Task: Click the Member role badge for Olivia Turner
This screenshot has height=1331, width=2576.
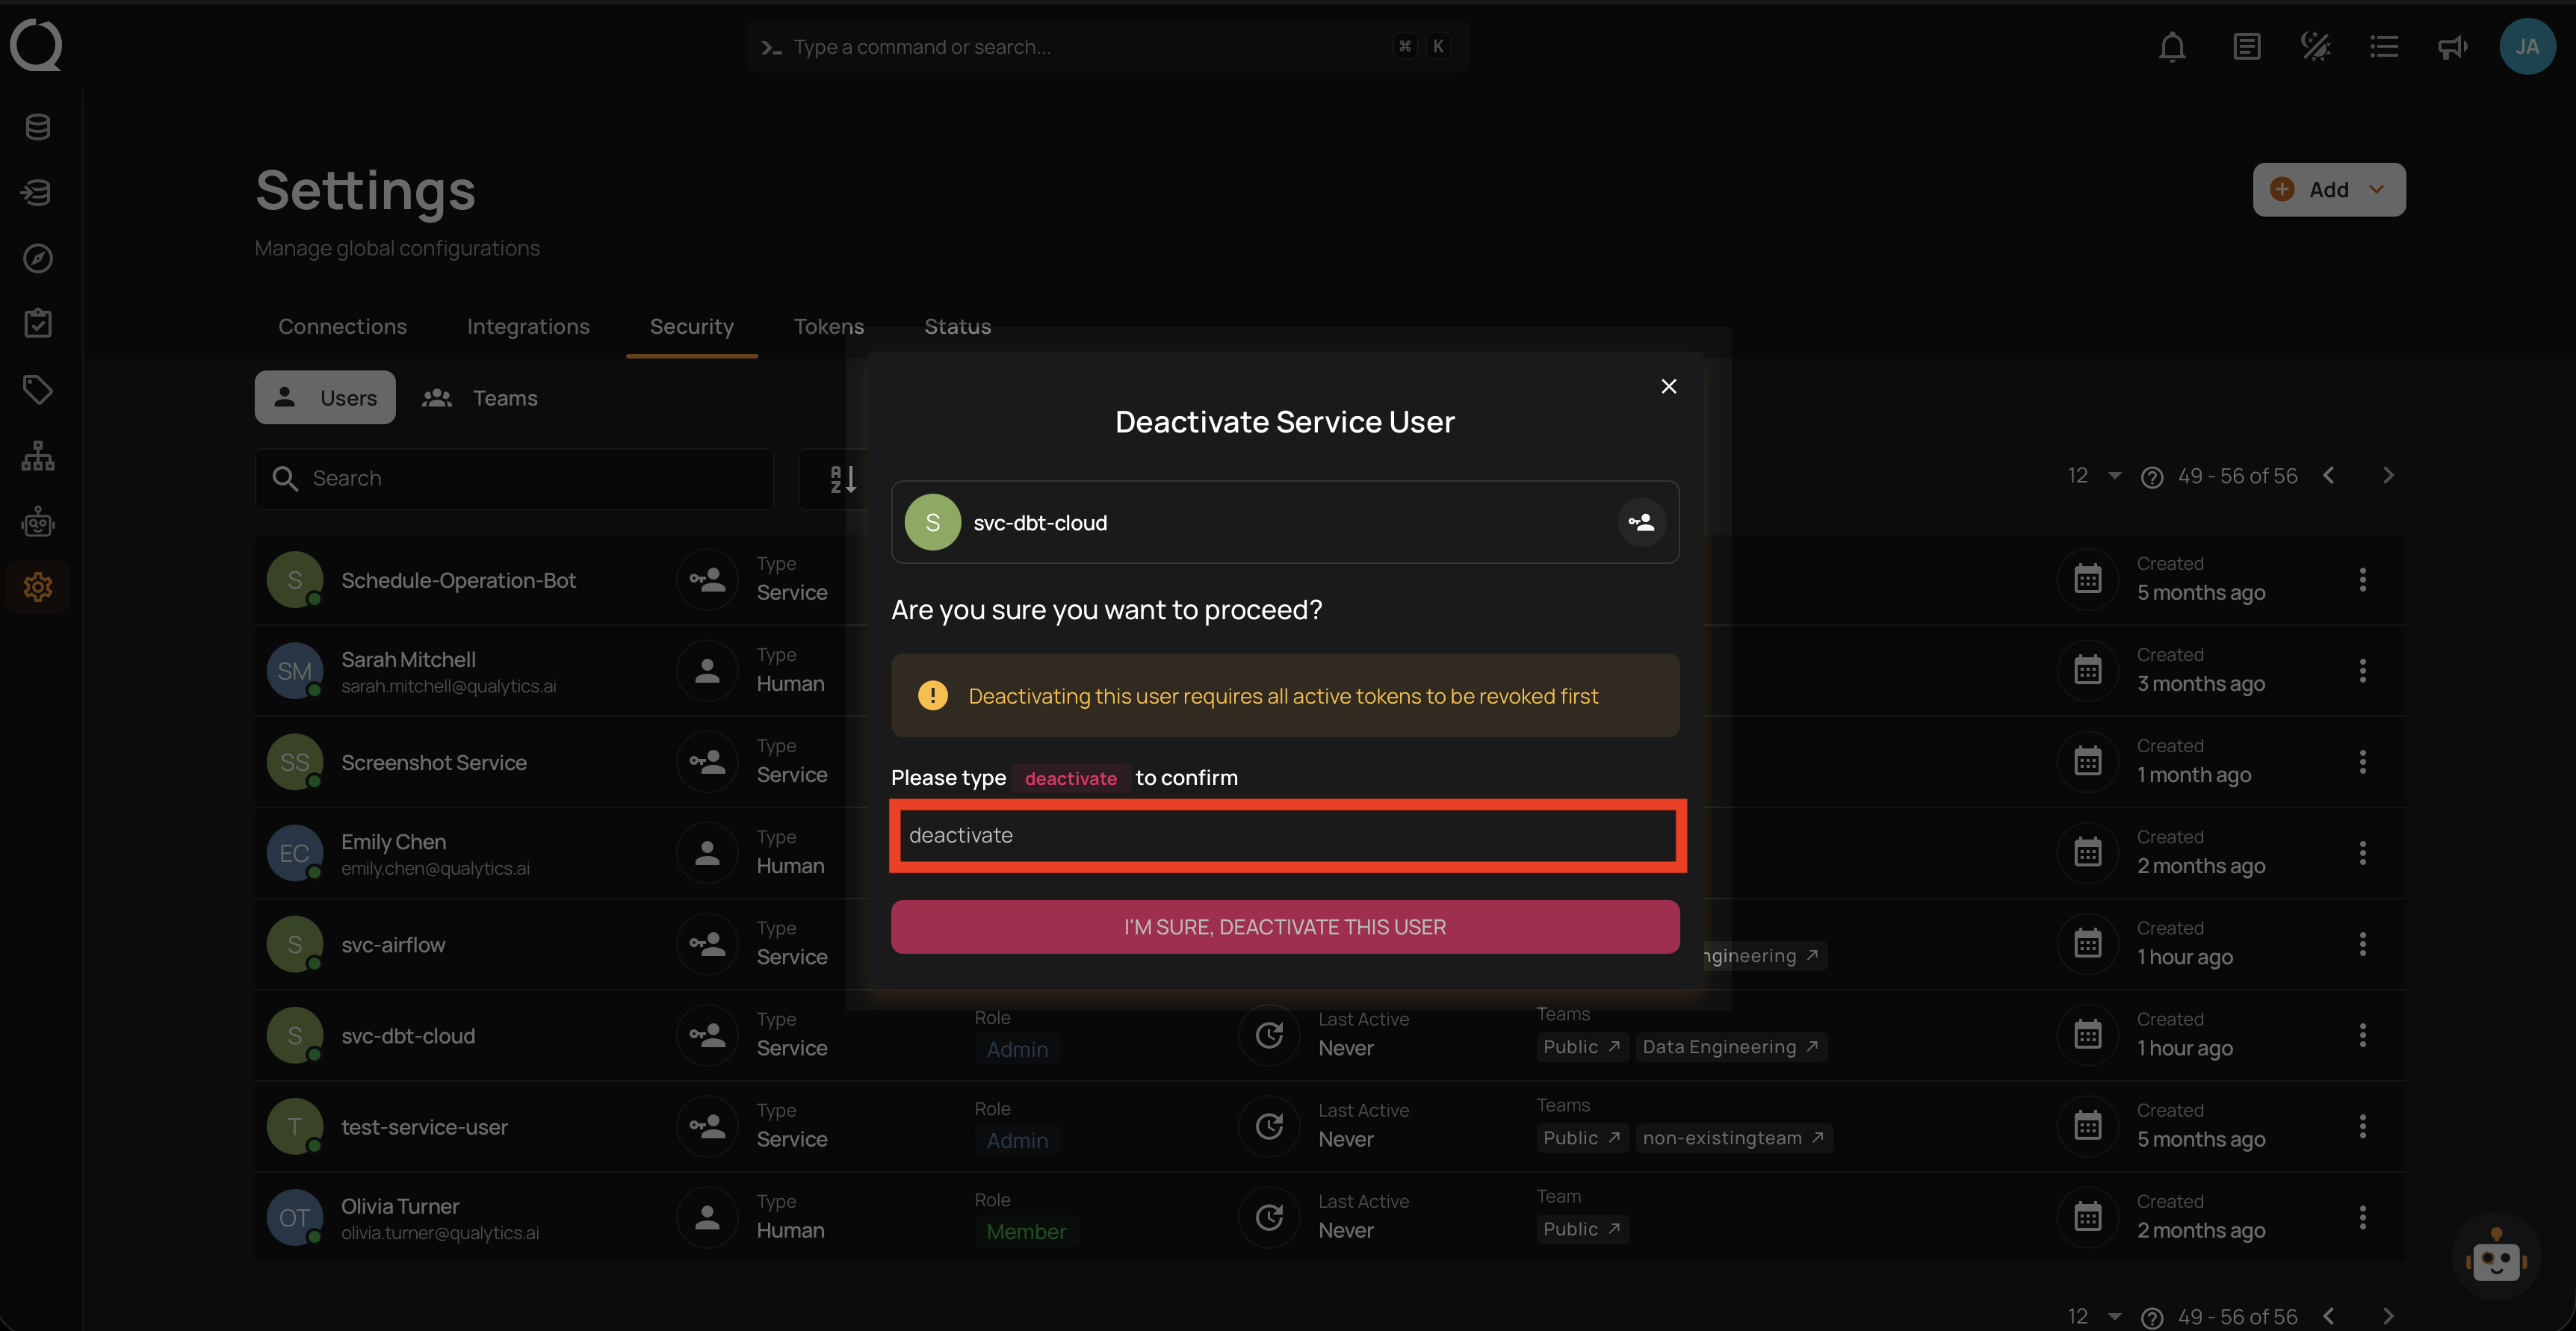Action: pyautogui.click(x=1026, y=1231)
